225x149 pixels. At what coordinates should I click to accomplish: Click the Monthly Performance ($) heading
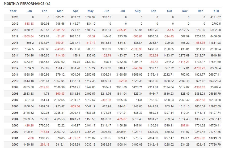click(27, 4)
